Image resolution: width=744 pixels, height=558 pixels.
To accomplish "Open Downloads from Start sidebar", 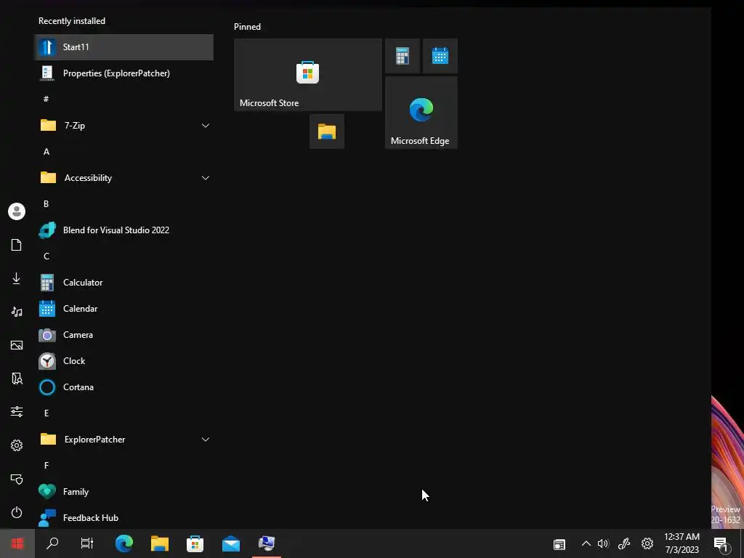I will click(x=17, y=278).
